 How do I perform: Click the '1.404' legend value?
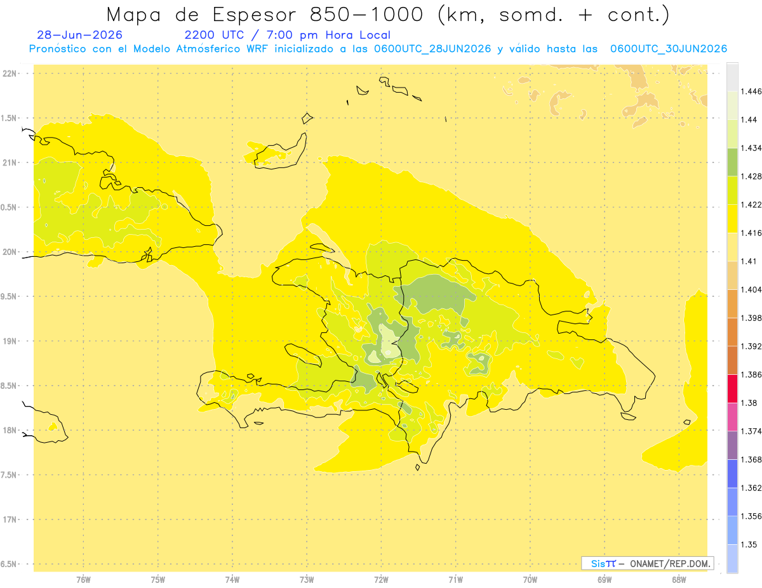pyautogui.click(x=751, y=290)
